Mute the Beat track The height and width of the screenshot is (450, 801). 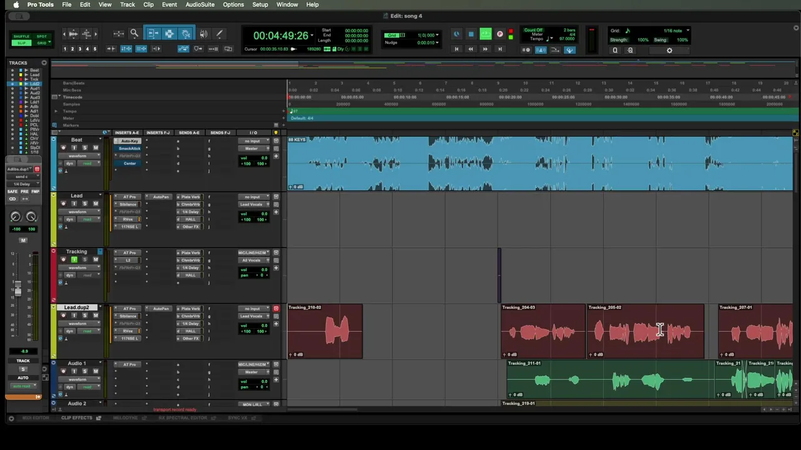click(96, 148)
